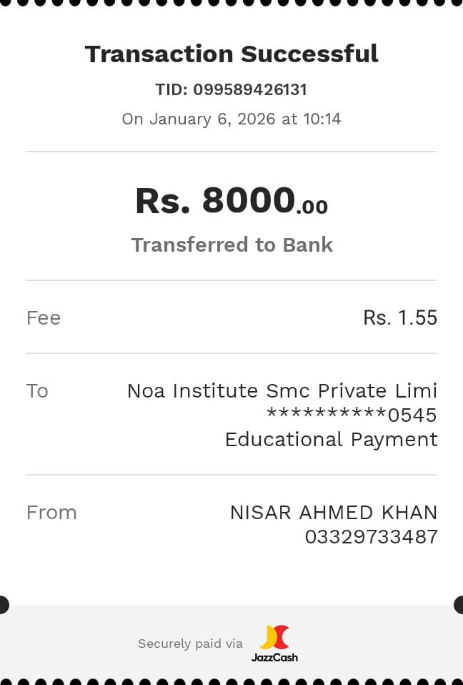Image resolution: width=463 pixels, height=685 pixels.
Task: Click the TID number 099589426131
Action: (x=250, y=90)
